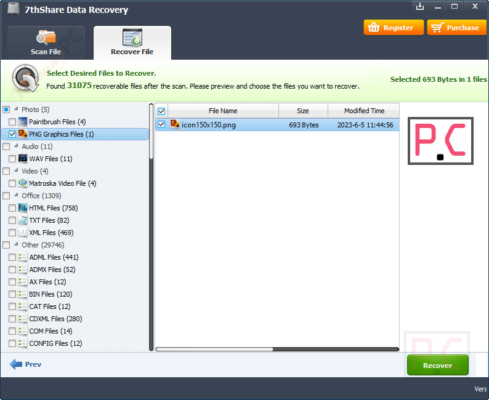Image resolution: width=489 pixels, height=400 pixels.
Task: Check the HTML Files checkbox
Action: click(12, 208)
